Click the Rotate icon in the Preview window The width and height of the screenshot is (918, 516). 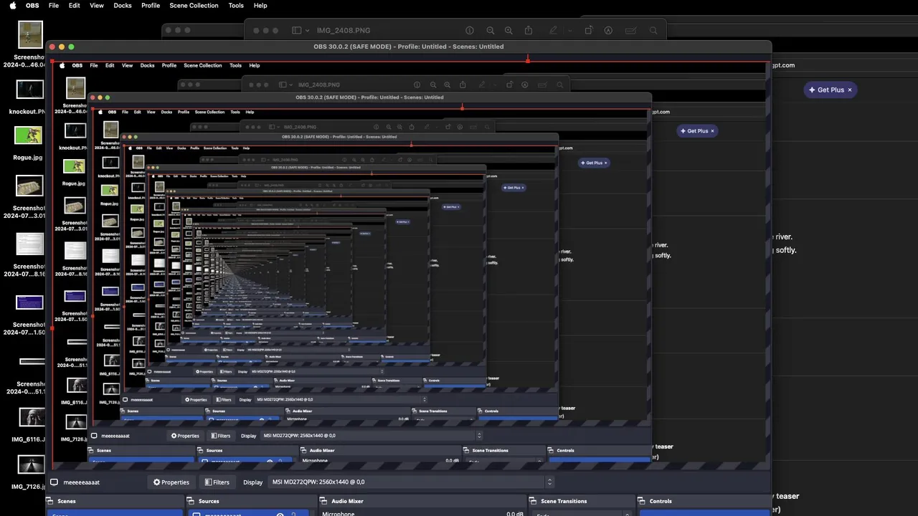click(x=589, y=31)
